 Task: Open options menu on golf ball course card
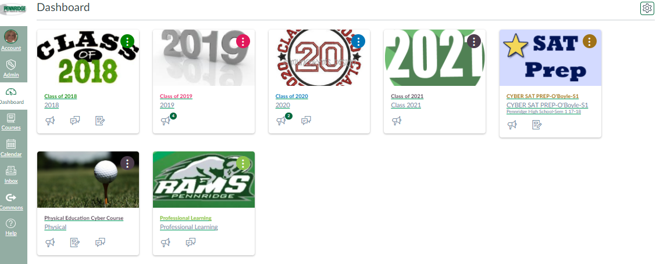click(x=127, y=163)
